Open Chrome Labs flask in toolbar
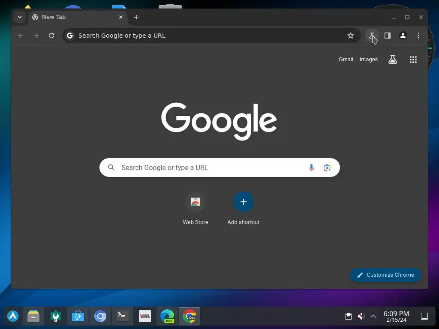The image size is (439, 329). click(x=372, y=36)
